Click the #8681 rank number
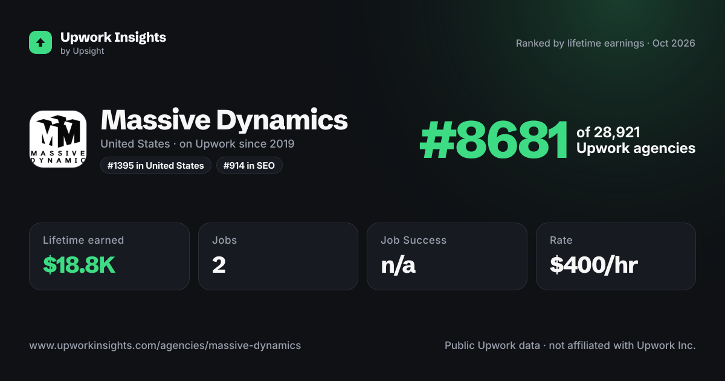This screenshot has height=381, width=725. tap(494, 140)
